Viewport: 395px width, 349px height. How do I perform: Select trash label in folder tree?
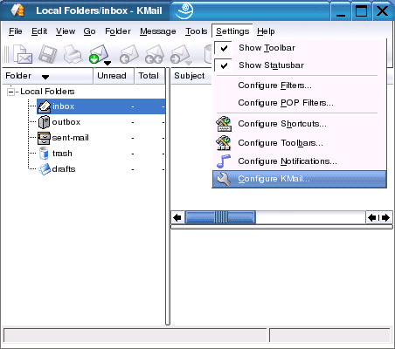(x=62, y=154)
